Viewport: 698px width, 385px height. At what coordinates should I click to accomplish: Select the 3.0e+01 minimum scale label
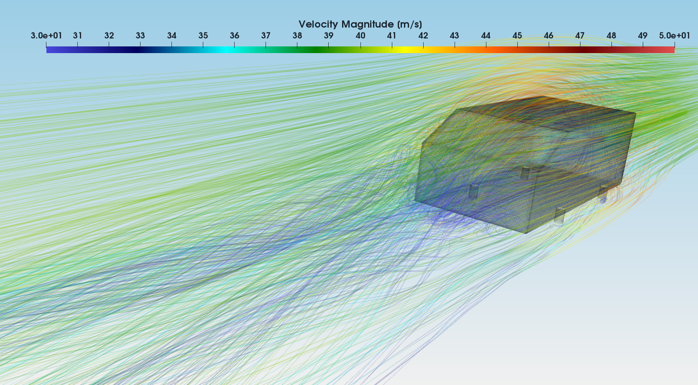(46, 36)
